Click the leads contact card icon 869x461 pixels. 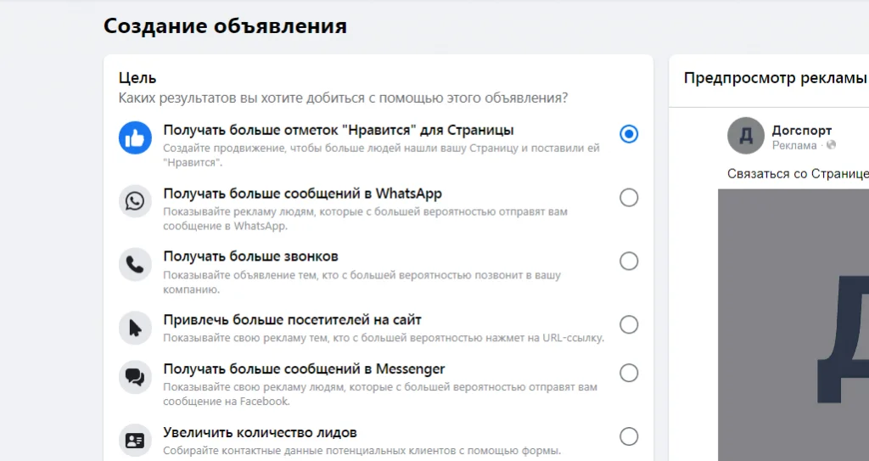pyautogui.click(x=135, y=440)
